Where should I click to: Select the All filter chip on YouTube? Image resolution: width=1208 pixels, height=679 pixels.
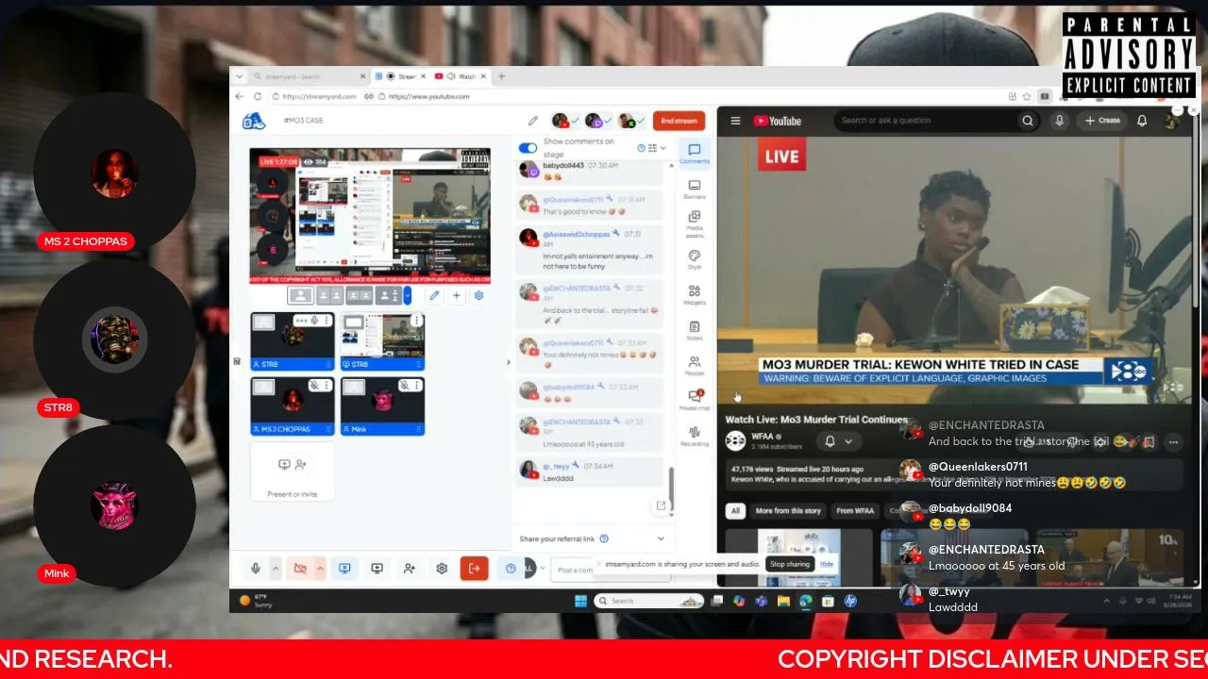tap(734, 511)
